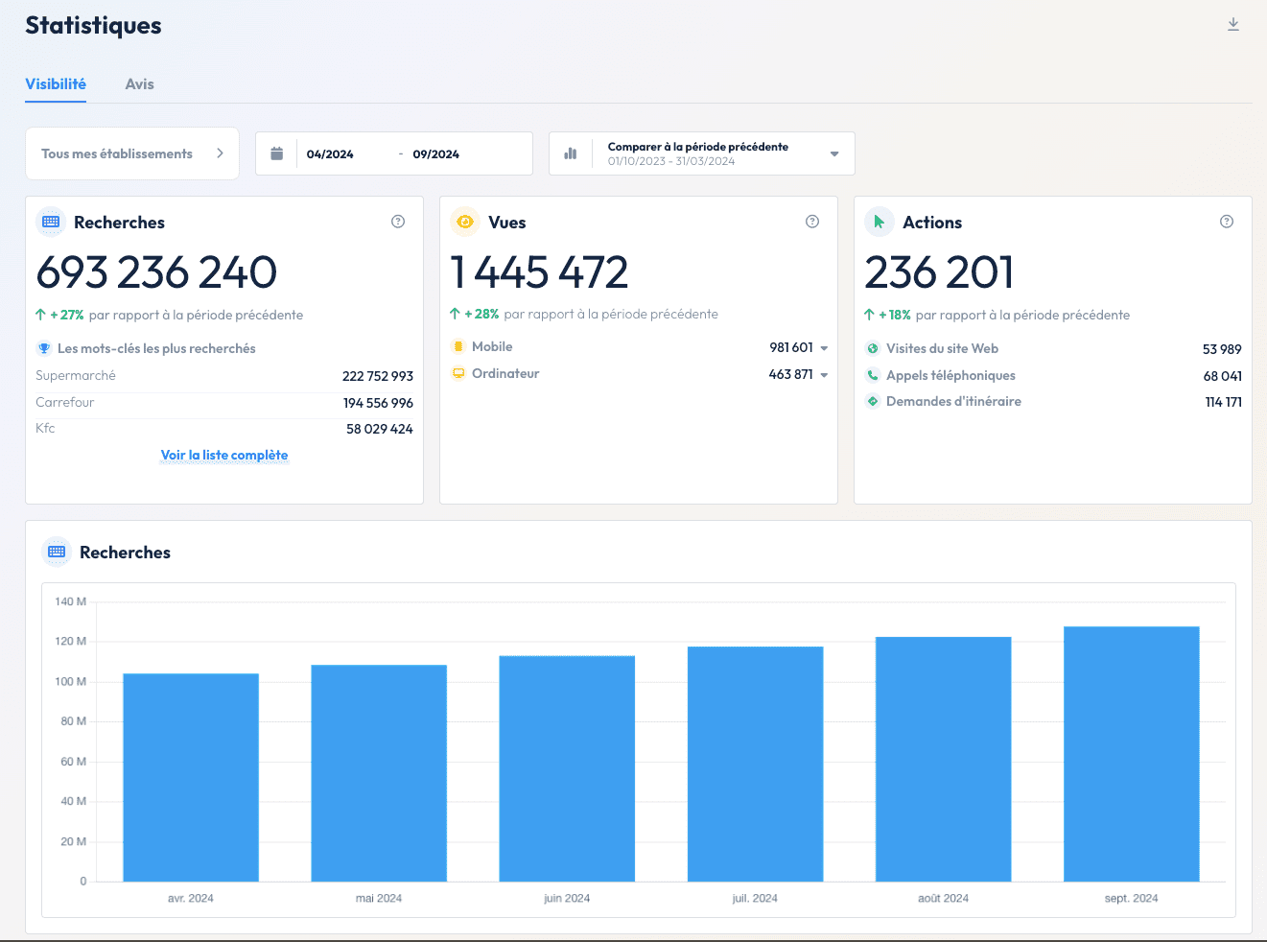Click the end date field 09/2024
Image resolution: width=1267 pixels, height=942 pixels.
(436, 153)
